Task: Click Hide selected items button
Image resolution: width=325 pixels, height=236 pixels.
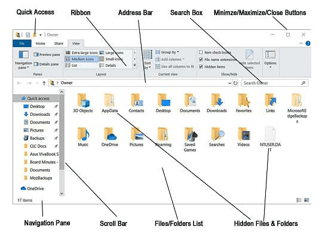Action: click(x=250, y=60)
